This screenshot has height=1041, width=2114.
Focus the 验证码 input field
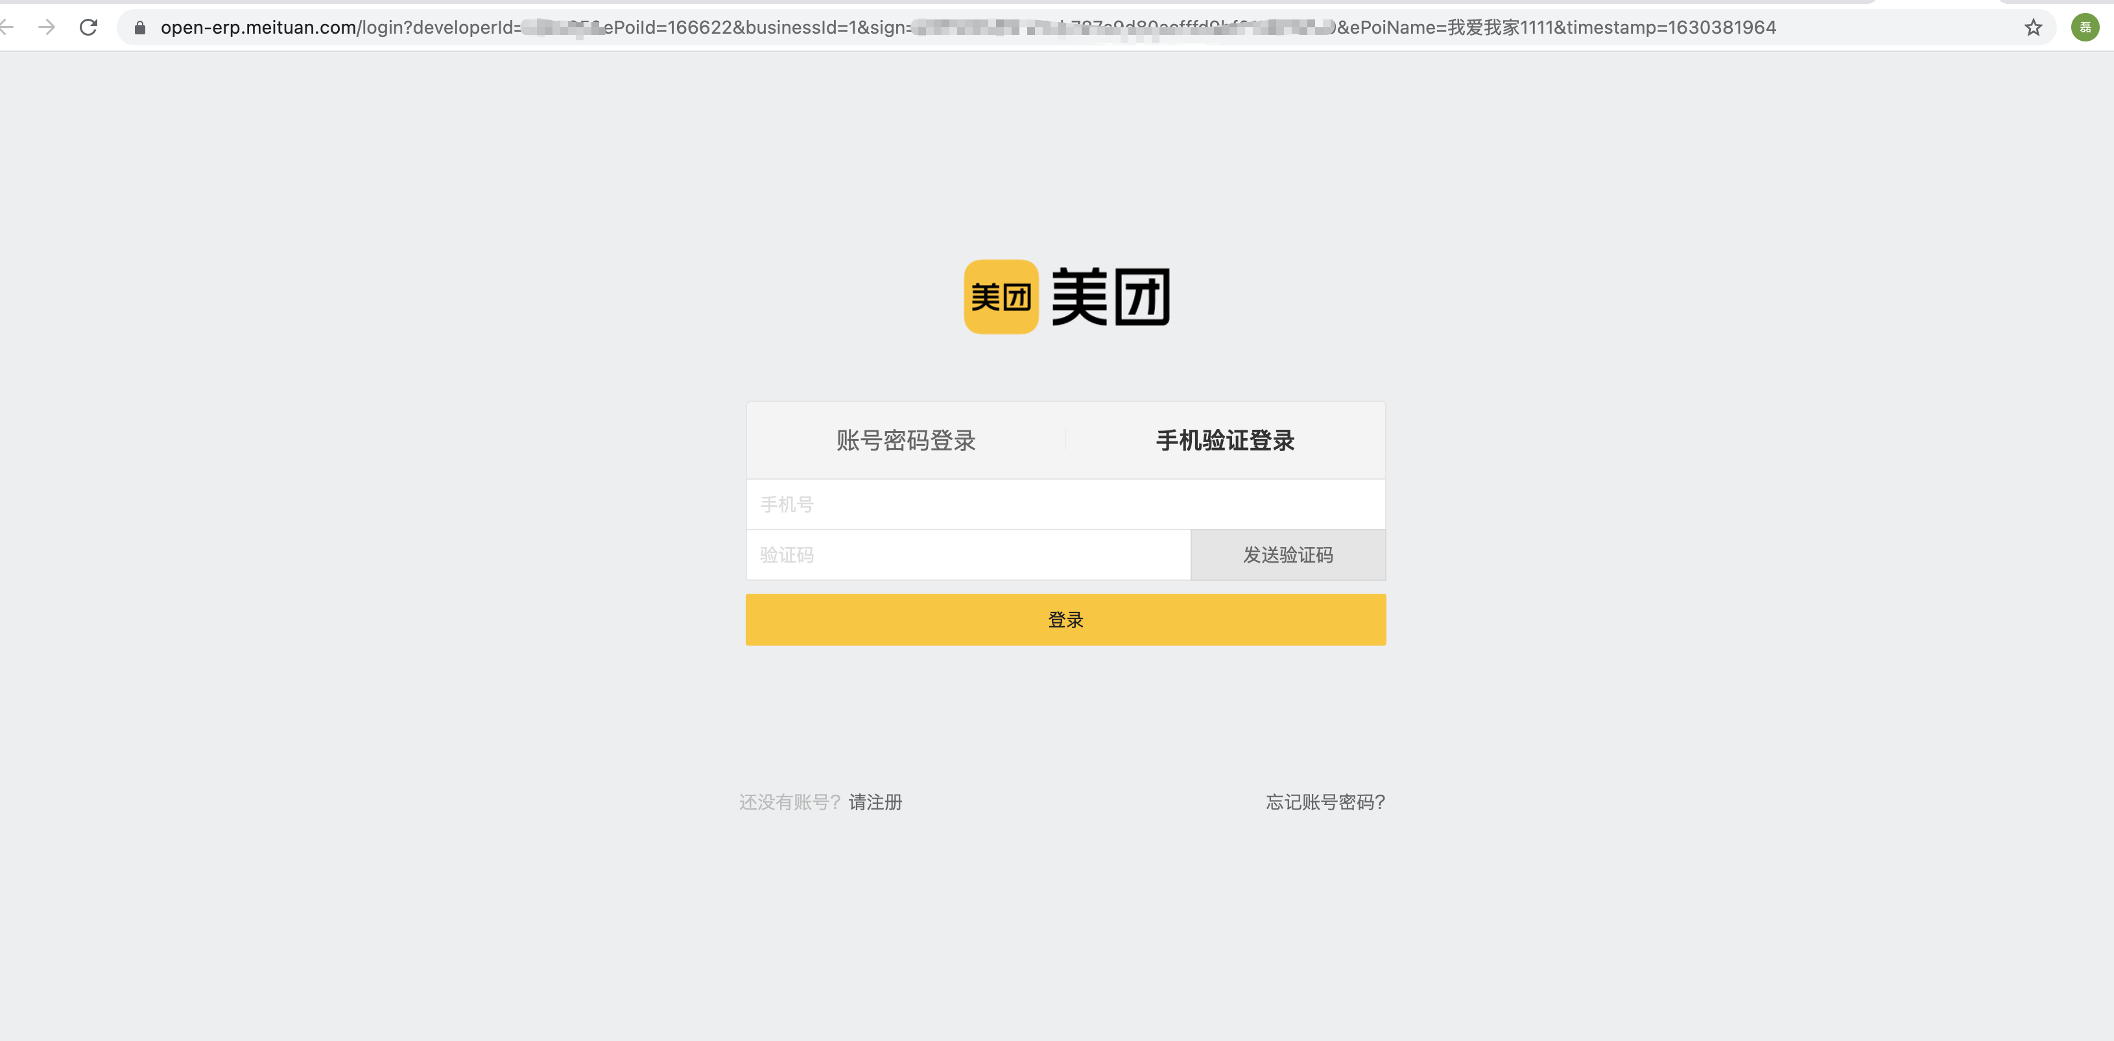pyautogui.click(x=968, y=556)
